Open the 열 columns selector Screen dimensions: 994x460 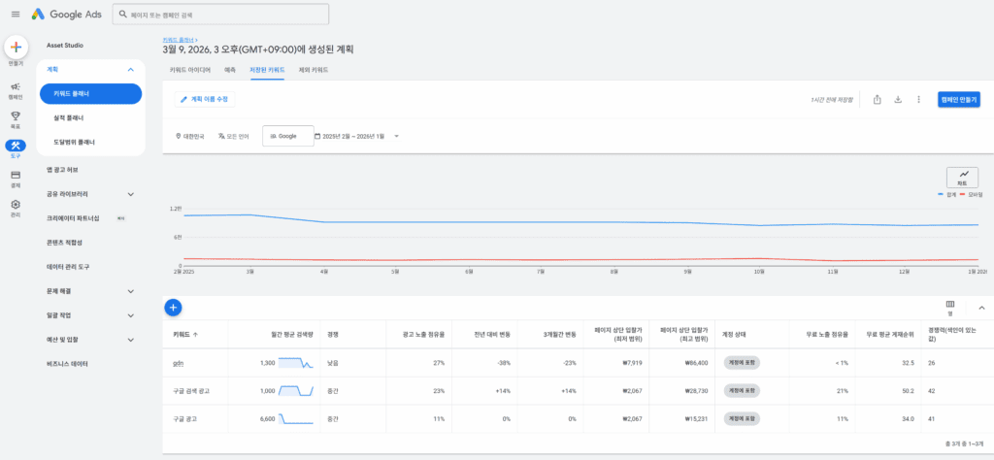tap(950, 307)
